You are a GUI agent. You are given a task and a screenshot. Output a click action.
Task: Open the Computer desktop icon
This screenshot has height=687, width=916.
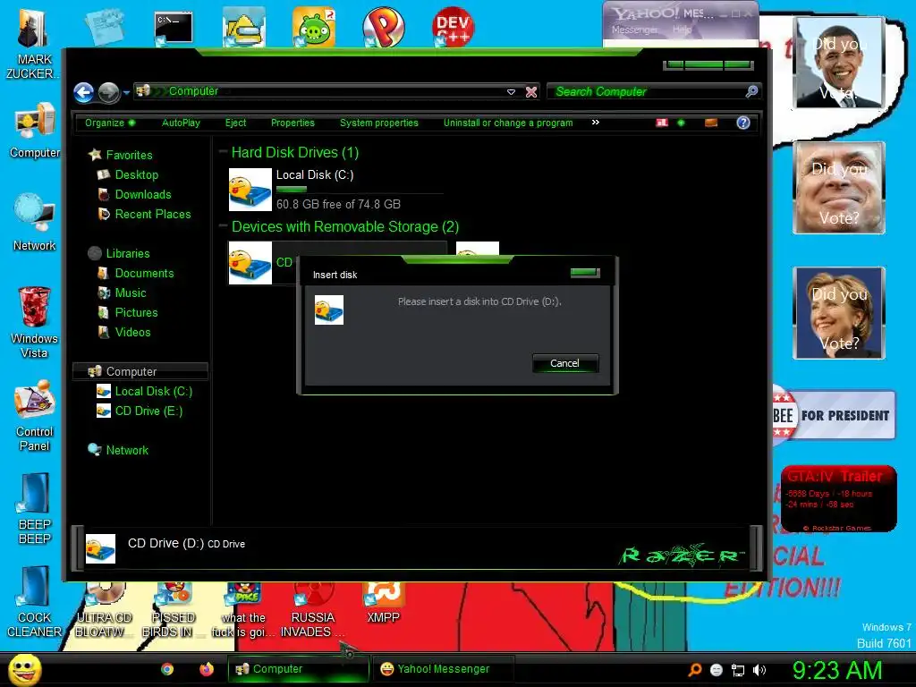tap(34, 130)
